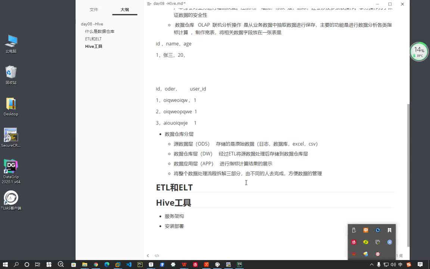Open Microsoft Store taskbar icon

(x=74, y=265)
